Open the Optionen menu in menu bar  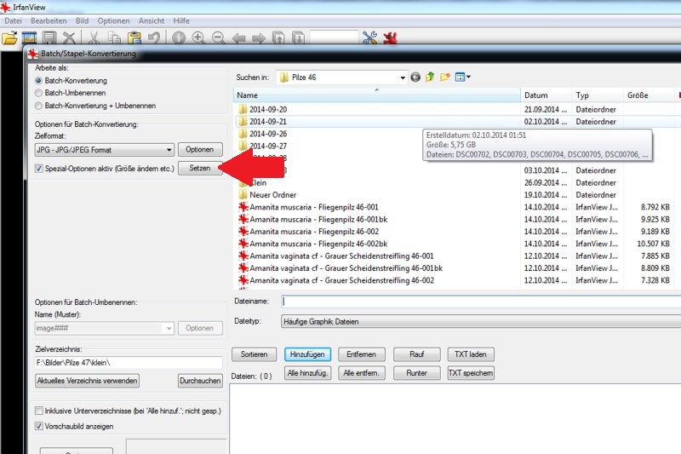[113, 20]
